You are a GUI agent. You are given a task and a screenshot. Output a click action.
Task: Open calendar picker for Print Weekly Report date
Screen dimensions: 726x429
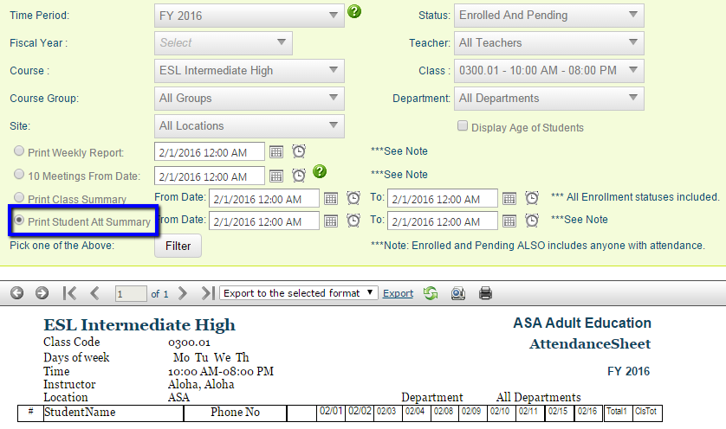point(276,151)
